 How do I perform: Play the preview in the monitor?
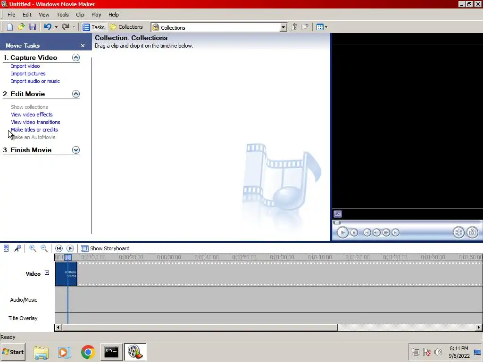[342, 232]
